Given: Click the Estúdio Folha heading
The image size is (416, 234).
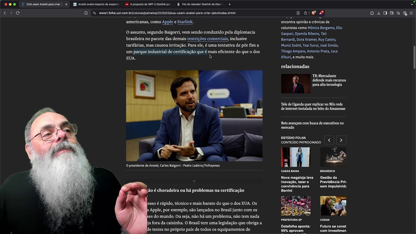Looking at the screenshot, I should click(x=293, y=138).
